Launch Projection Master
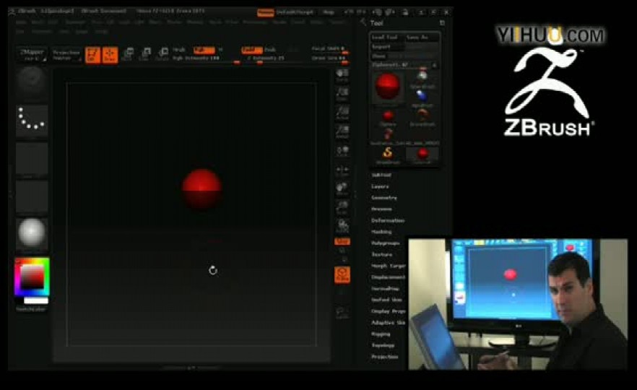637x390 pixels. pyautogui.click(x=67, y=55)
